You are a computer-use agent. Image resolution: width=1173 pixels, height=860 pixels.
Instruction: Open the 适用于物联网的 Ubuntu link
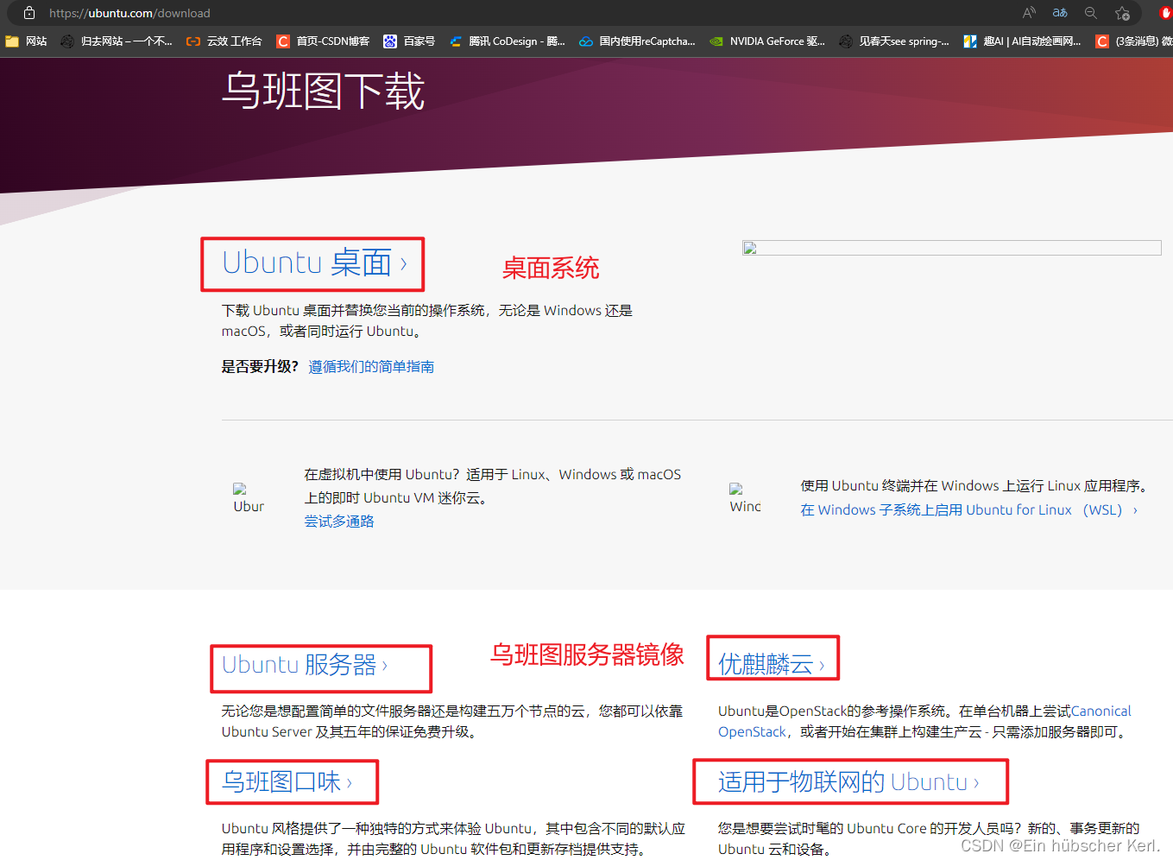tap(848, 782)
